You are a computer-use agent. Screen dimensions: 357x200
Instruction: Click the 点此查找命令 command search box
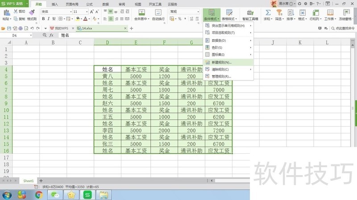tap(343, 28)
